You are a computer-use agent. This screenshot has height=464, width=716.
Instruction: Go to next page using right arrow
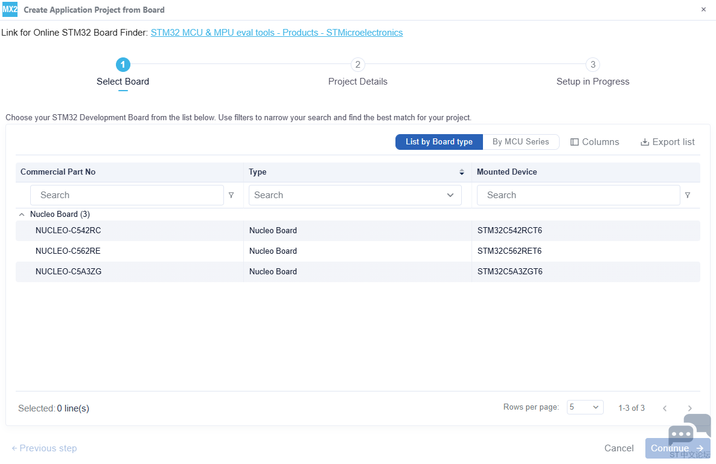coord(689,408)
